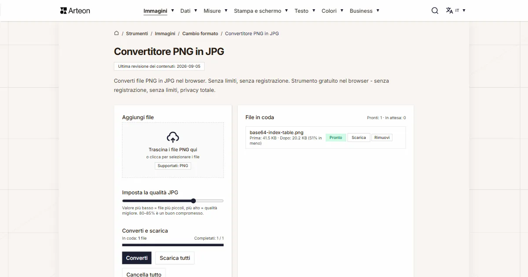The height and width of the screenshot is (277, 528).
Task: Open the Colori menu
Action: [329, 11]
